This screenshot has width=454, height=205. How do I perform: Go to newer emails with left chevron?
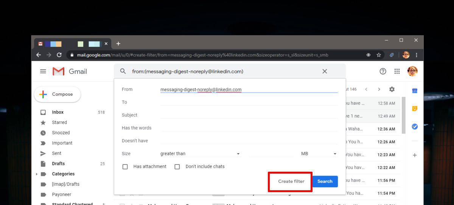(x=366, y=89)
